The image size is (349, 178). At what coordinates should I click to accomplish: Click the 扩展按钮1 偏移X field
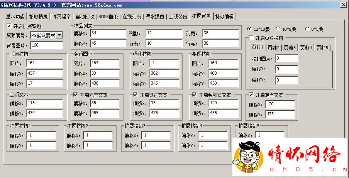pyautogui.click(x=41, y=135)
